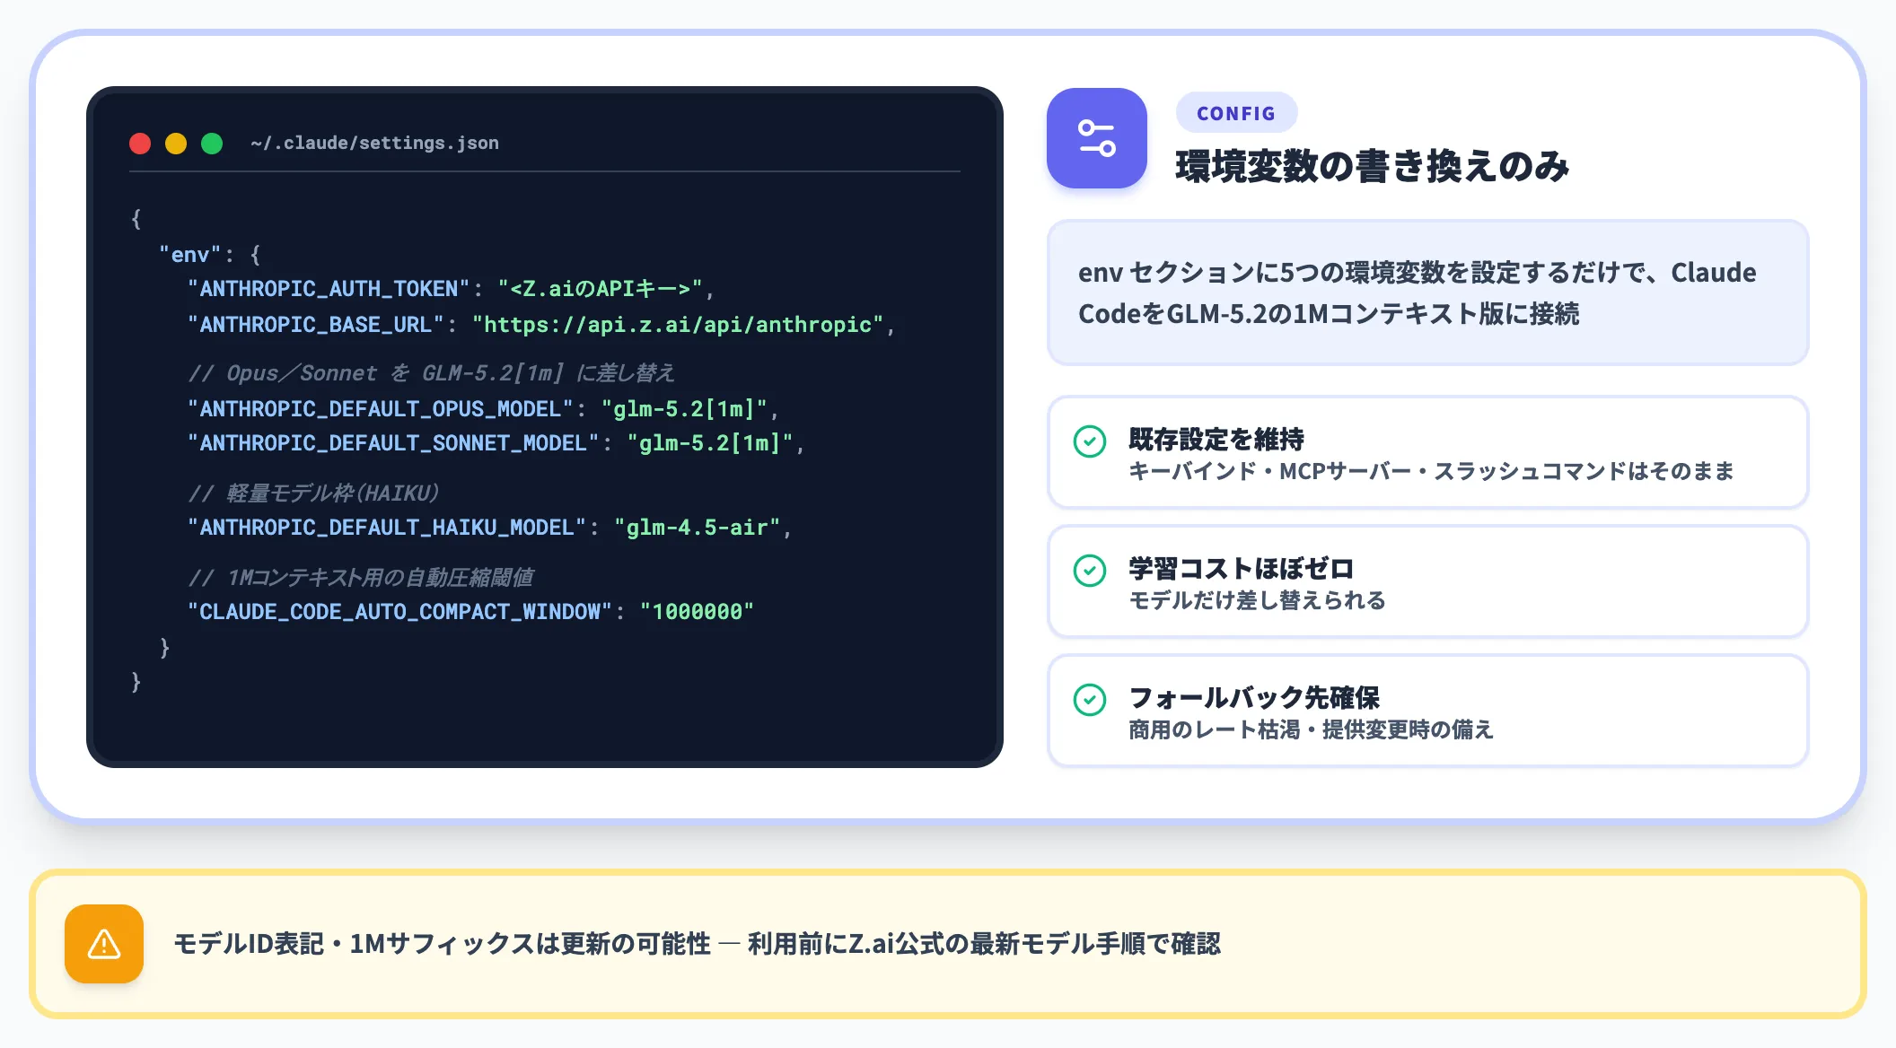Click the CLAUDE_CODE_AUTO_COMPACT_WINDOW key
The height and width of the screenshot is (1048, 1896).
pyautogui.click(x=399, y=612)
